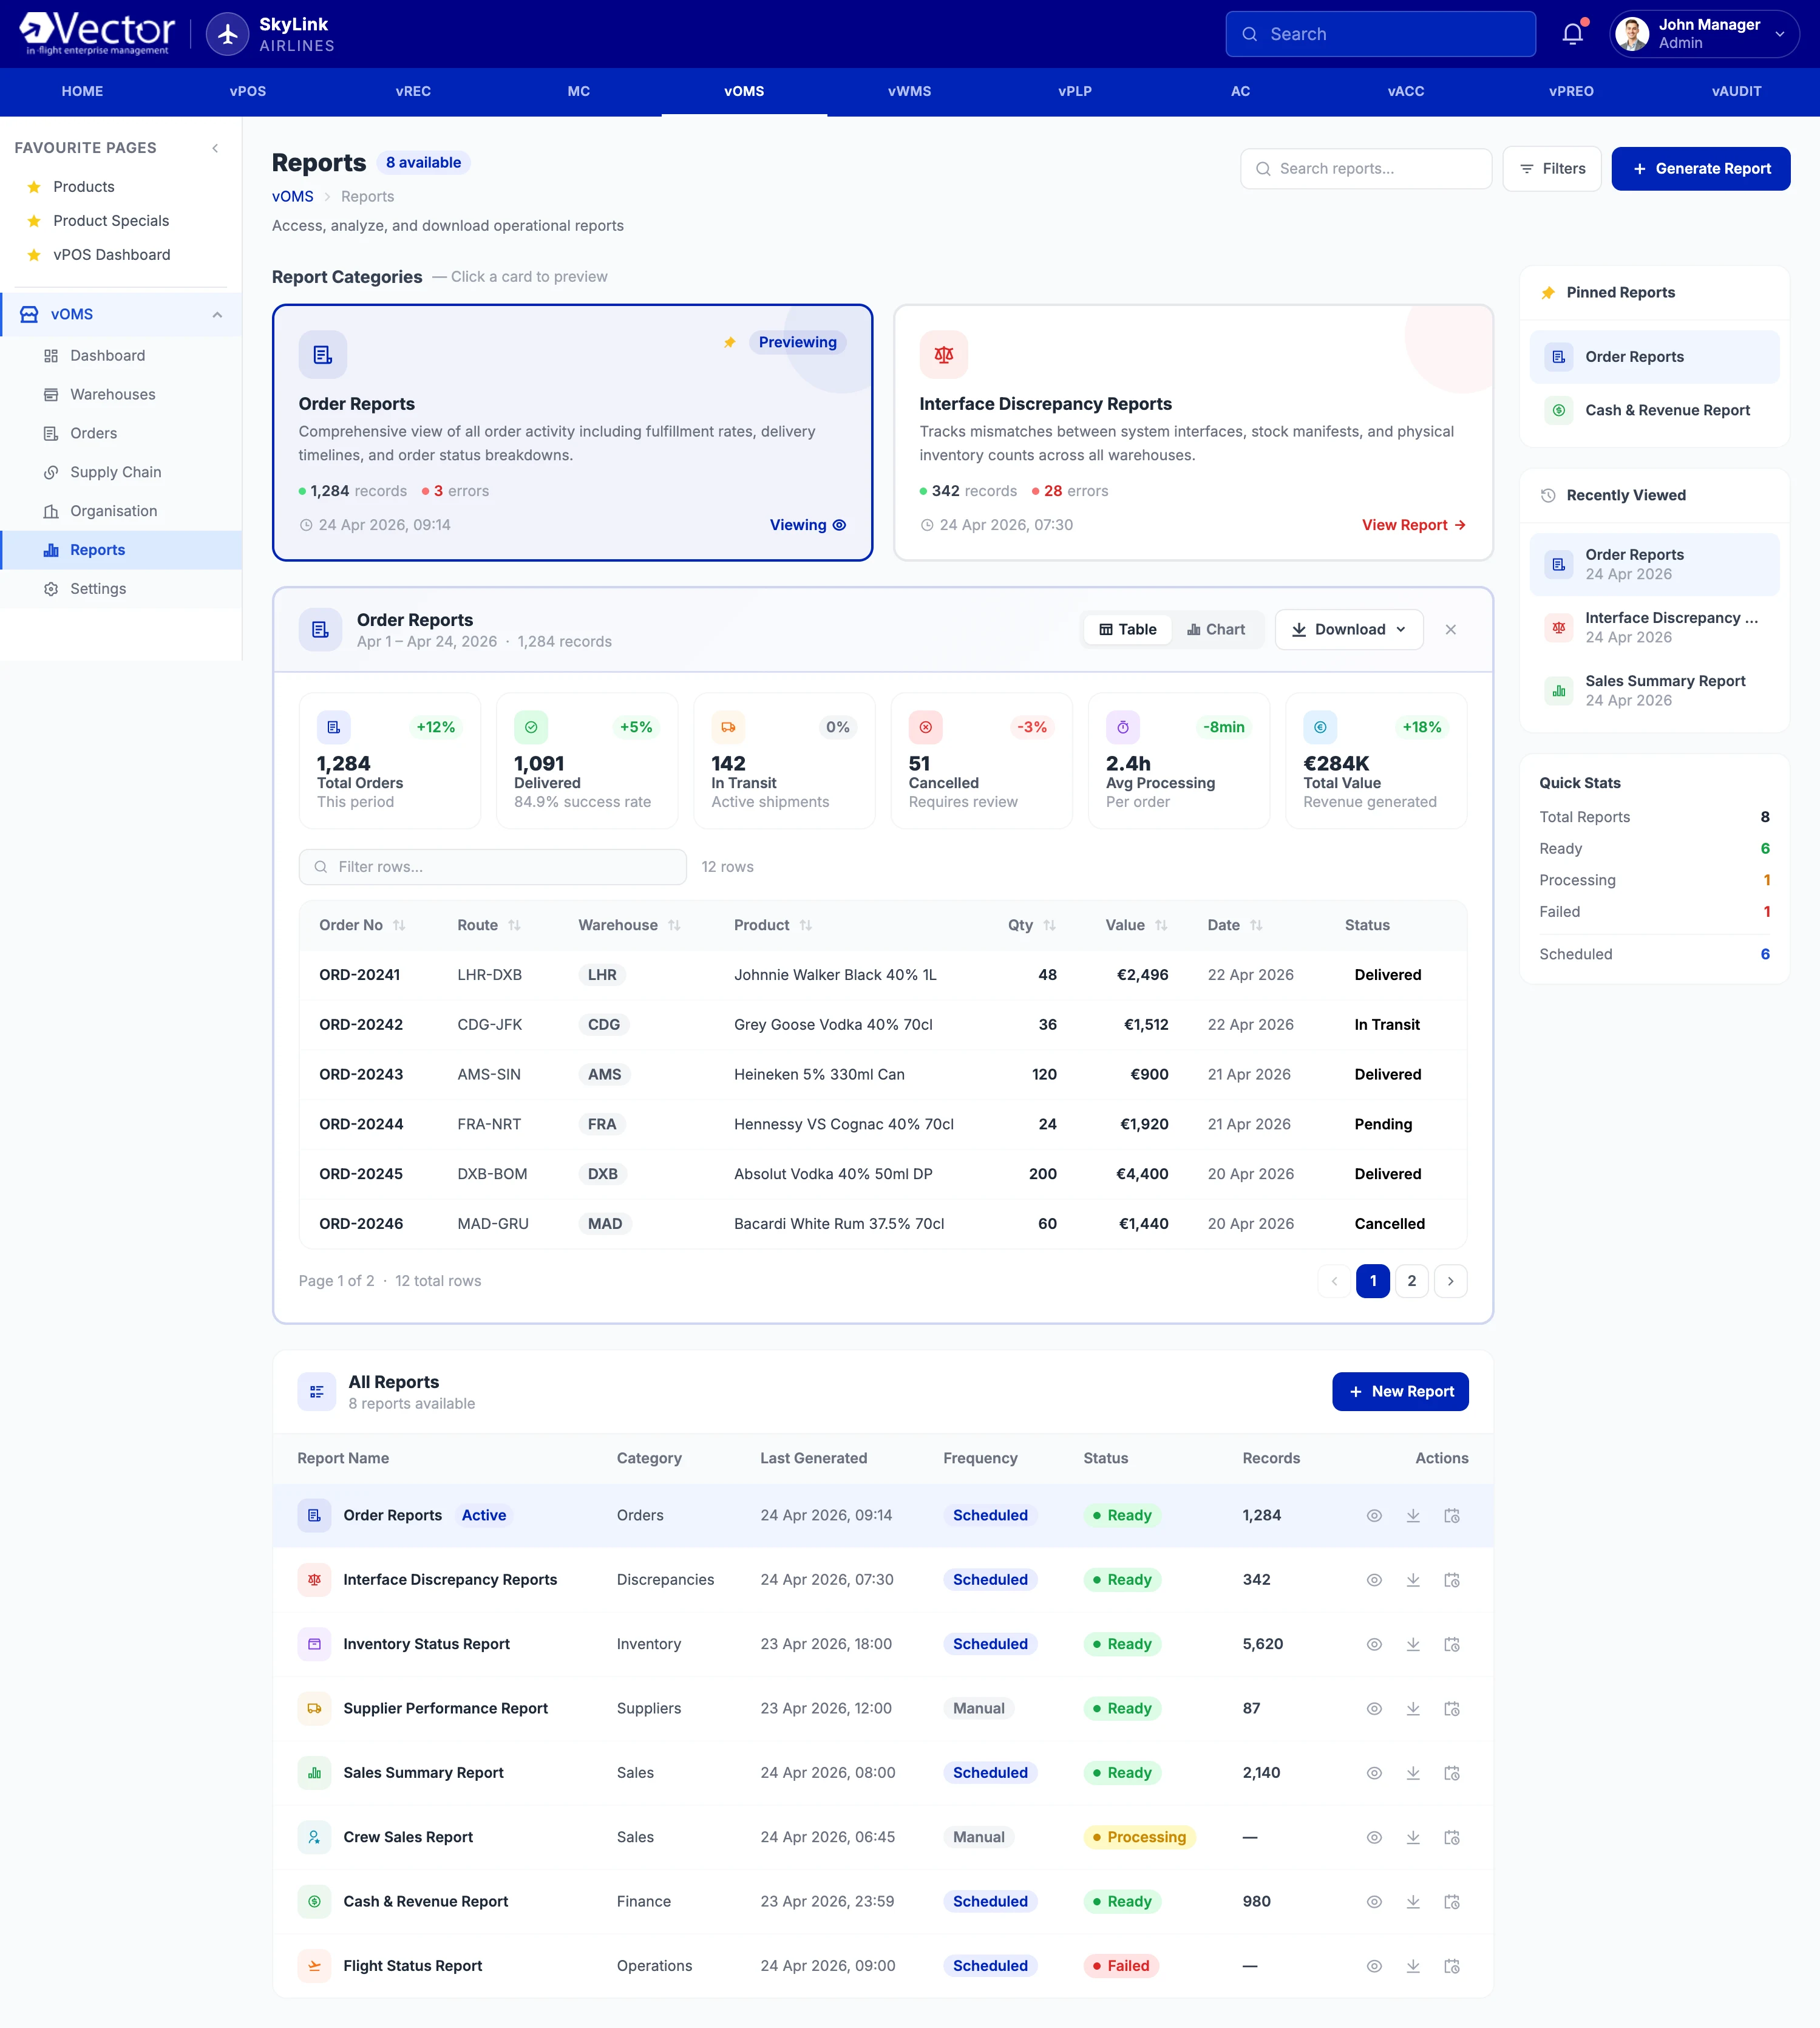Image resolution: width=1820 pixels, height=2028 pixels.
Task: Preview the Supplier Performance Report eye icon
Action: point(1374,1708)
